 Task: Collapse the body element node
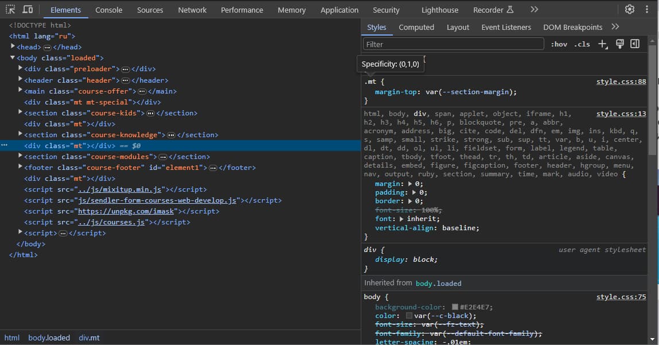coord(13,58)
